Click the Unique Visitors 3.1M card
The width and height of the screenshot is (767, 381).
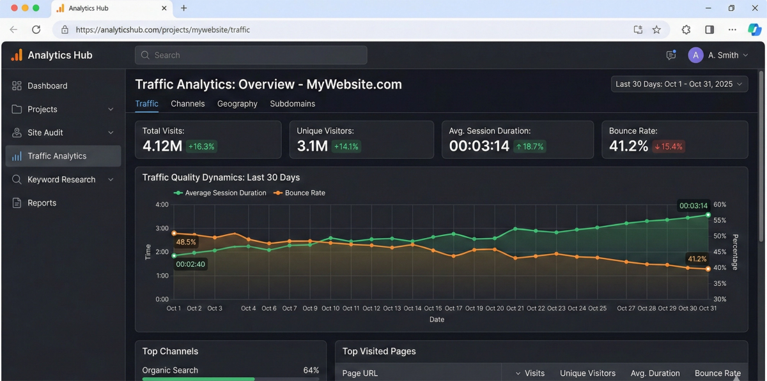click(362, 140)
